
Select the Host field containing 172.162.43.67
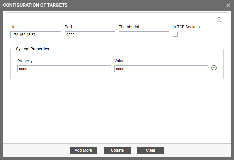pos(36,35)
